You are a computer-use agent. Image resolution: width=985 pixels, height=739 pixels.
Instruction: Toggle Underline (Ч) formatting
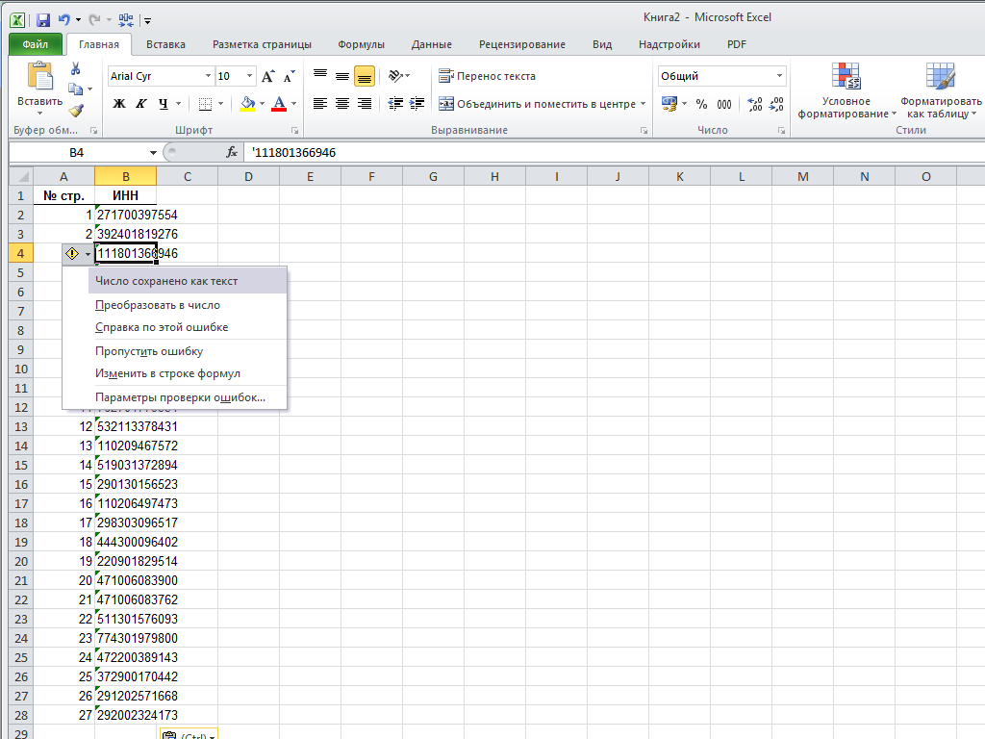click(x=164, y=104)
